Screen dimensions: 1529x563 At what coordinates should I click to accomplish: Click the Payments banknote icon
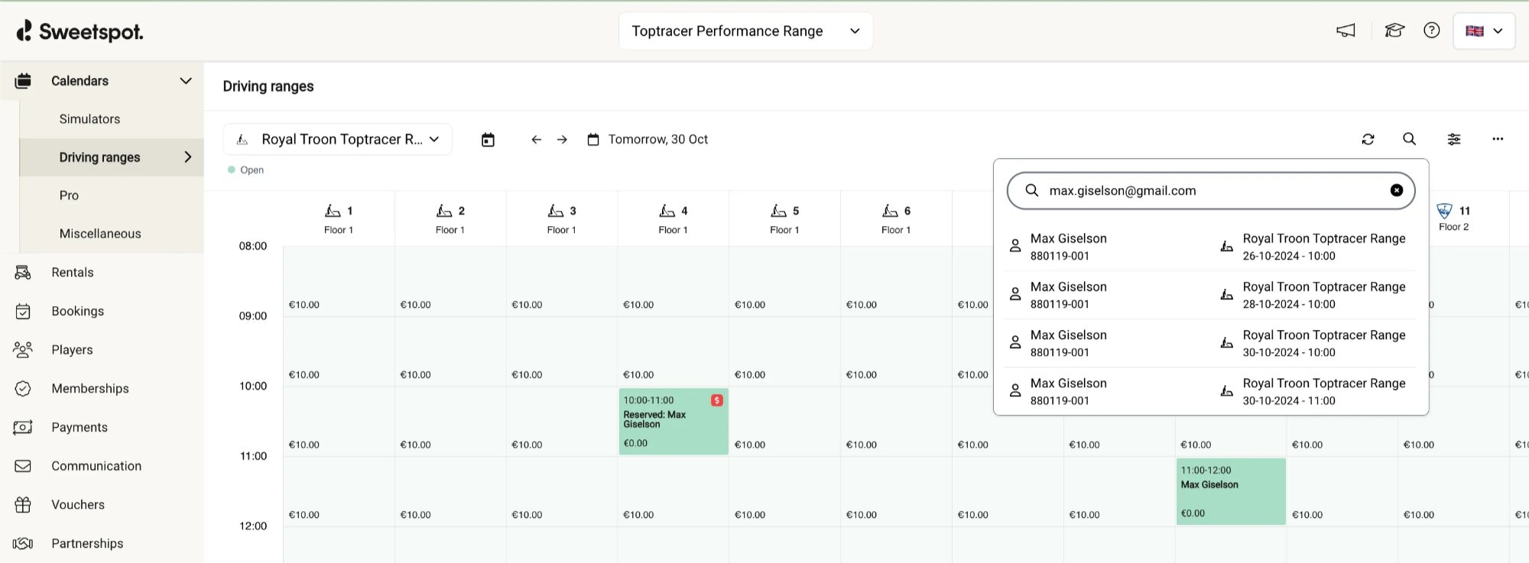23,428
